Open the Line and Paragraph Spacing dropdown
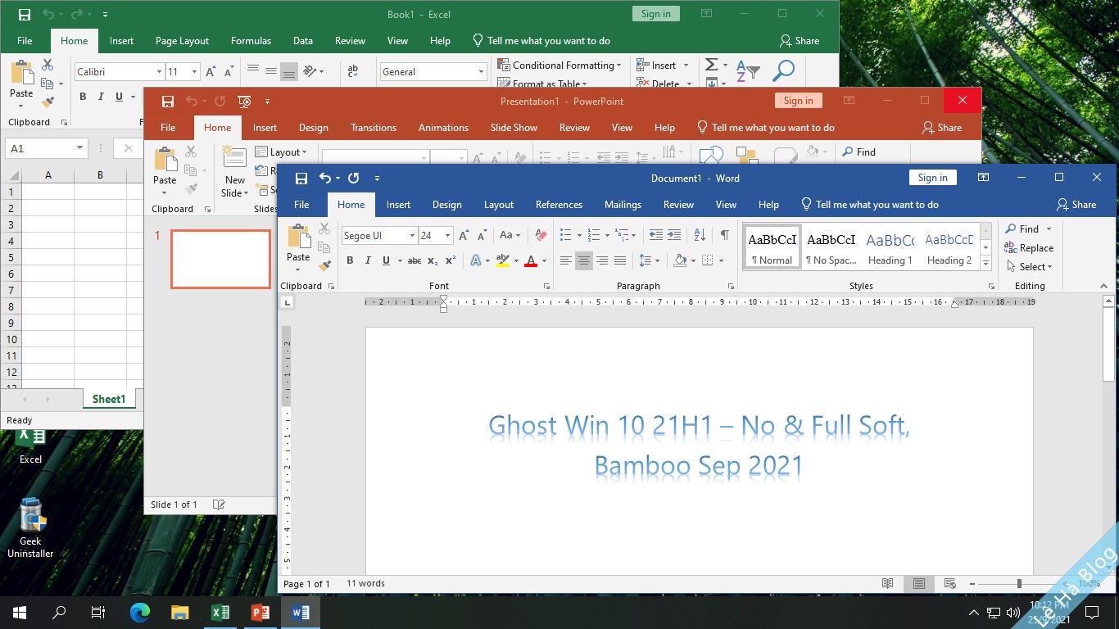The width and height of the screenshot is (1119, 629). tap(650, 260)
